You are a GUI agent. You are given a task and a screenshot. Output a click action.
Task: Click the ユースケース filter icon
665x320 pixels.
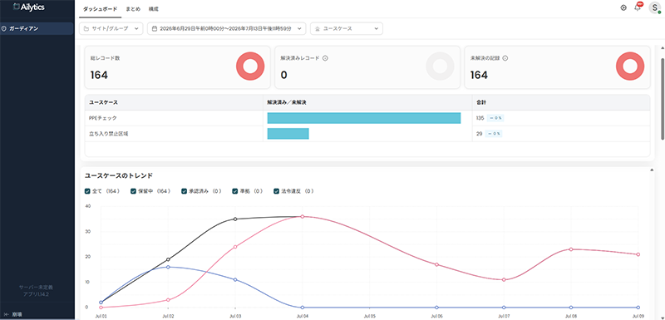click(x=318, y=29)
